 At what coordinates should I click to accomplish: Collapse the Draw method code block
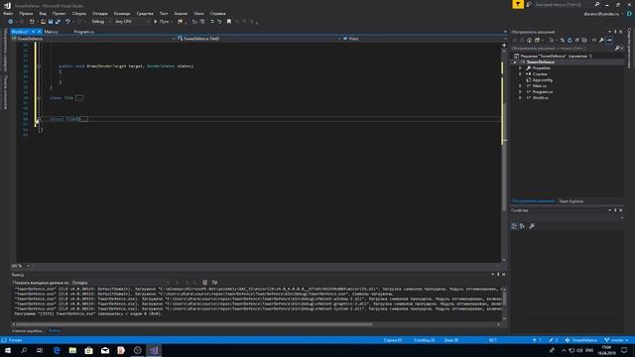pyautogui.click(x=39, y=66)
